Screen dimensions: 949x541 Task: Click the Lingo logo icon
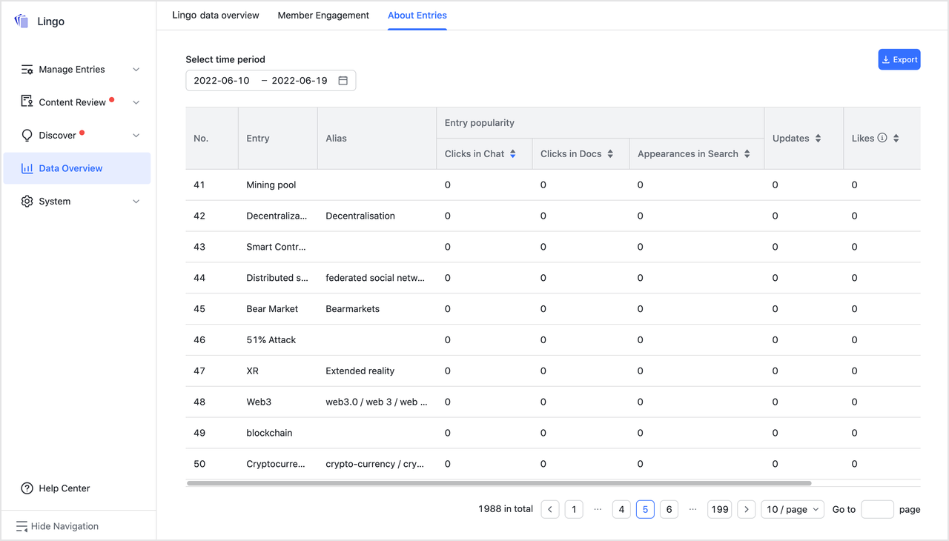(x=22, y=21)
